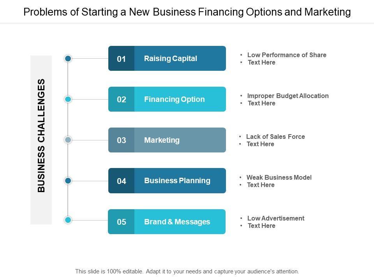The height and width of the screenshot is (280, 374).
Task: Select the Marketing bar
Action: (x=180, y=140)
